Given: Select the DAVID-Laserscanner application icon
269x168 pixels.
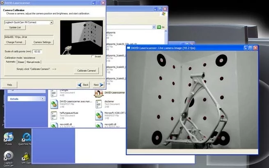Looking at the screenshot, I should click(99, 93).
